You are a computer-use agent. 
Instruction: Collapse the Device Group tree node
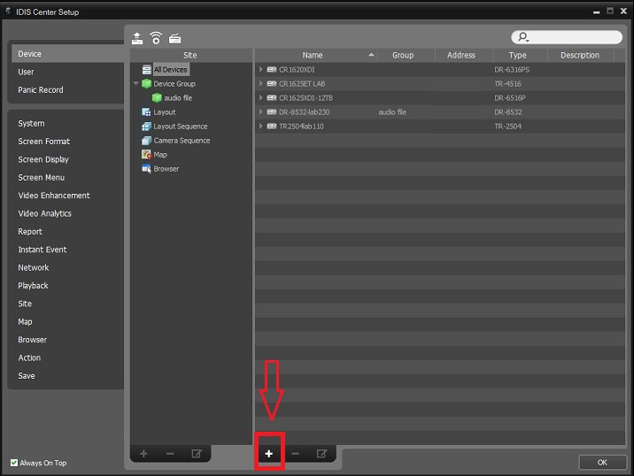135,83
